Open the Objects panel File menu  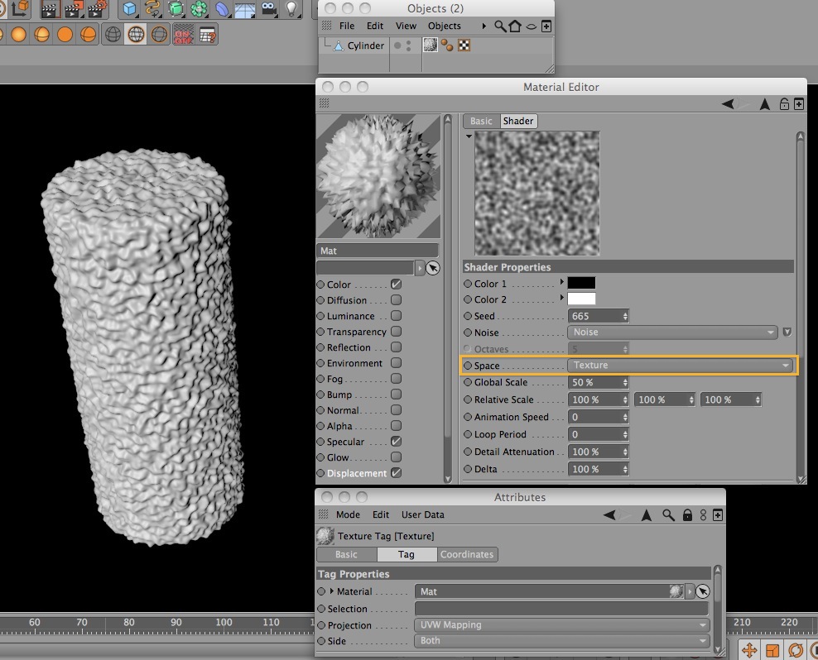point(347,26)
